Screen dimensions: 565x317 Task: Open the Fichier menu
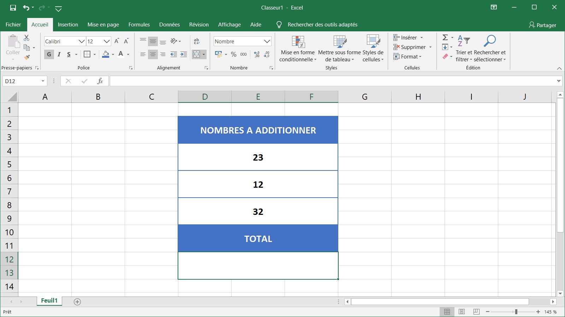(13, 24)
